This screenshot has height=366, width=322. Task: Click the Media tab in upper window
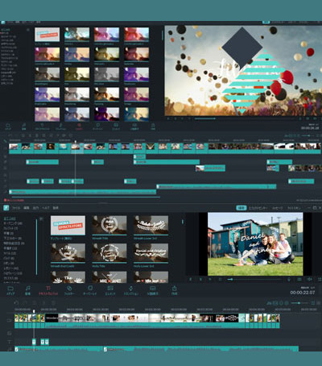[x=8, y=126]
